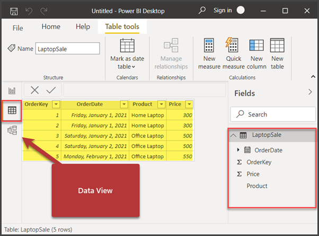Click the LaptopSale table icon in Fields

243,135
